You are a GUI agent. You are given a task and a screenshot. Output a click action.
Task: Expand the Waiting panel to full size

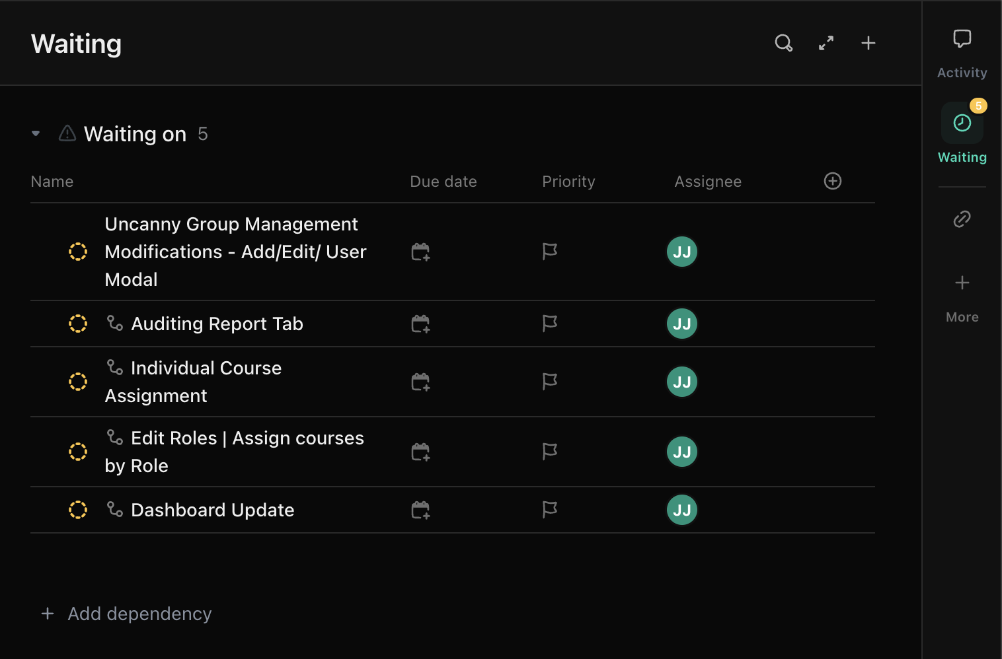point(826,44)
